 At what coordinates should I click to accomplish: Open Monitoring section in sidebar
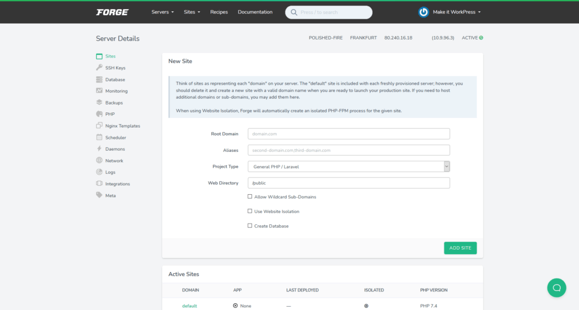tap(116, 91)
